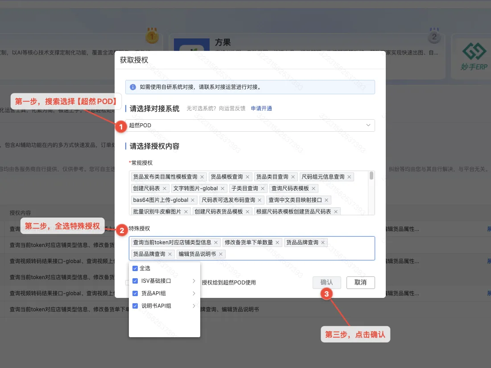491x368 pixels.
Task: Remove the 货品模板查询 tag
Action: 248,177
